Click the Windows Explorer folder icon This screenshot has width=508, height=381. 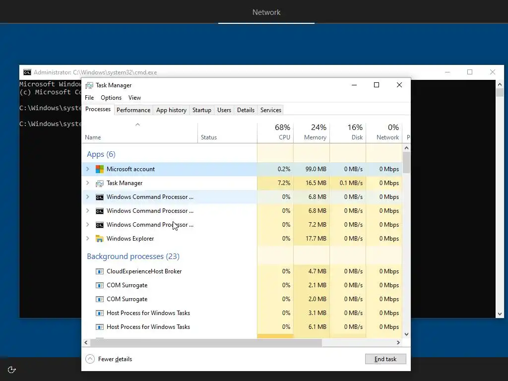click(99, 239)
